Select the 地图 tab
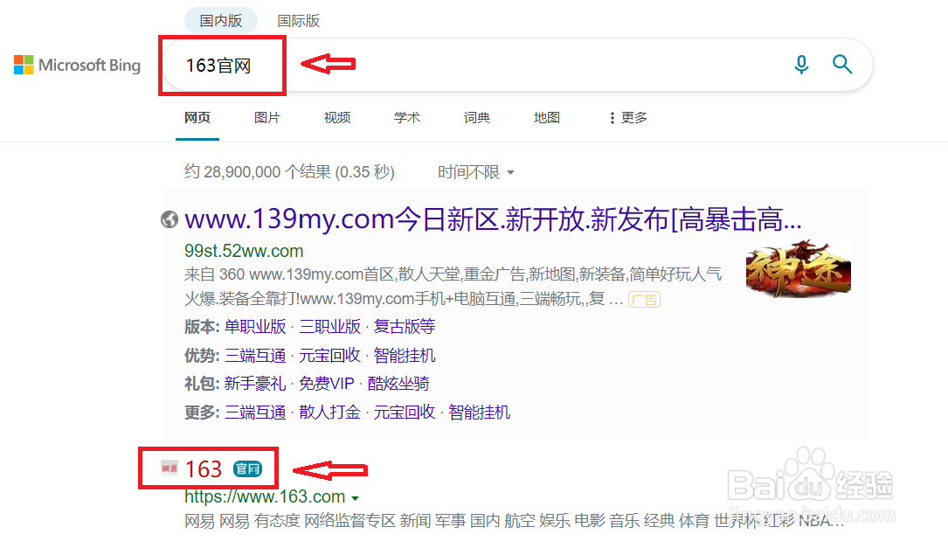The width and height of the screenshot is (948, 548). 547,117
